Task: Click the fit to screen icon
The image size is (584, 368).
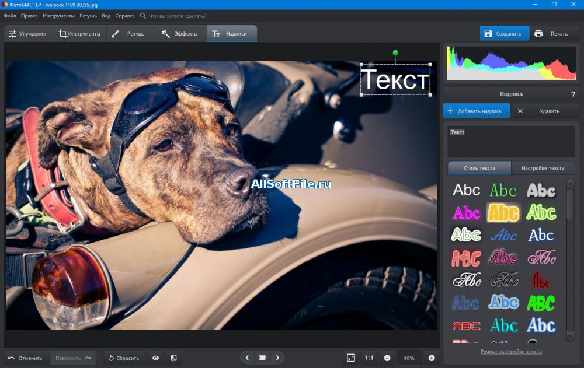Action: point(351,358)
